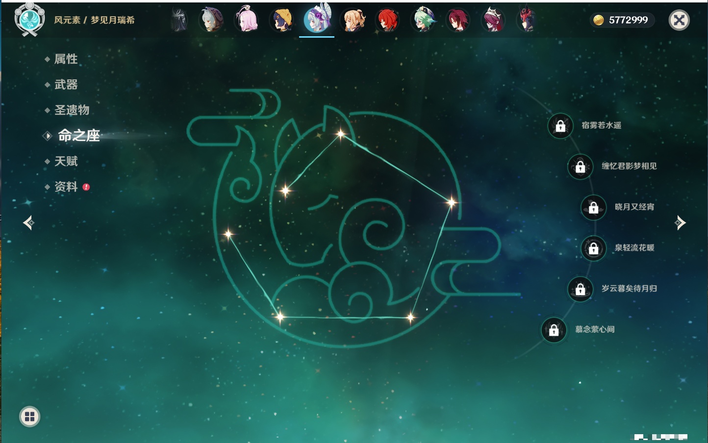Select constellation label 慕念萦心间
The height and width of the screenshot is (443, 708).
coord(595,329)
